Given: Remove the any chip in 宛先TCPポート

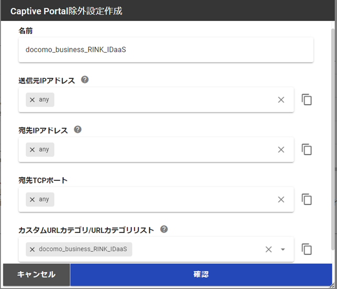Looking at the screenshot, I should coord(32,200).
